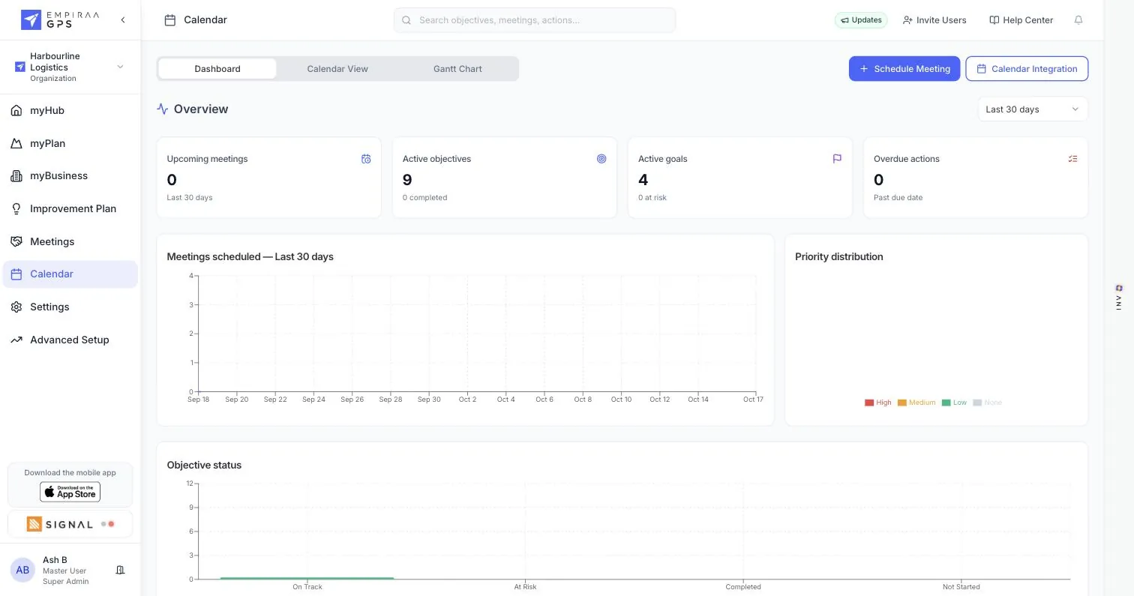Image resolution: width=1134 pixels, height=596 pixels.
Task: Open Advanced Setup
Action: [x=70, y=340]
